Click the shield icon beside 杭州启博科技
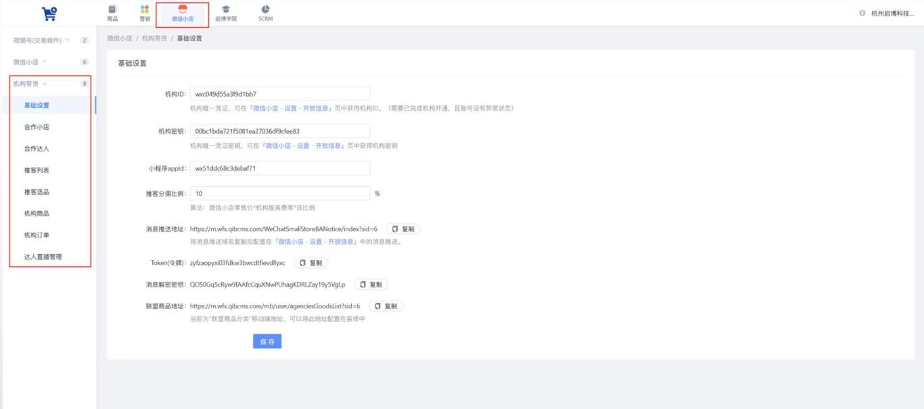The width and height of the screenshot is (924, 409). (863, 14)
